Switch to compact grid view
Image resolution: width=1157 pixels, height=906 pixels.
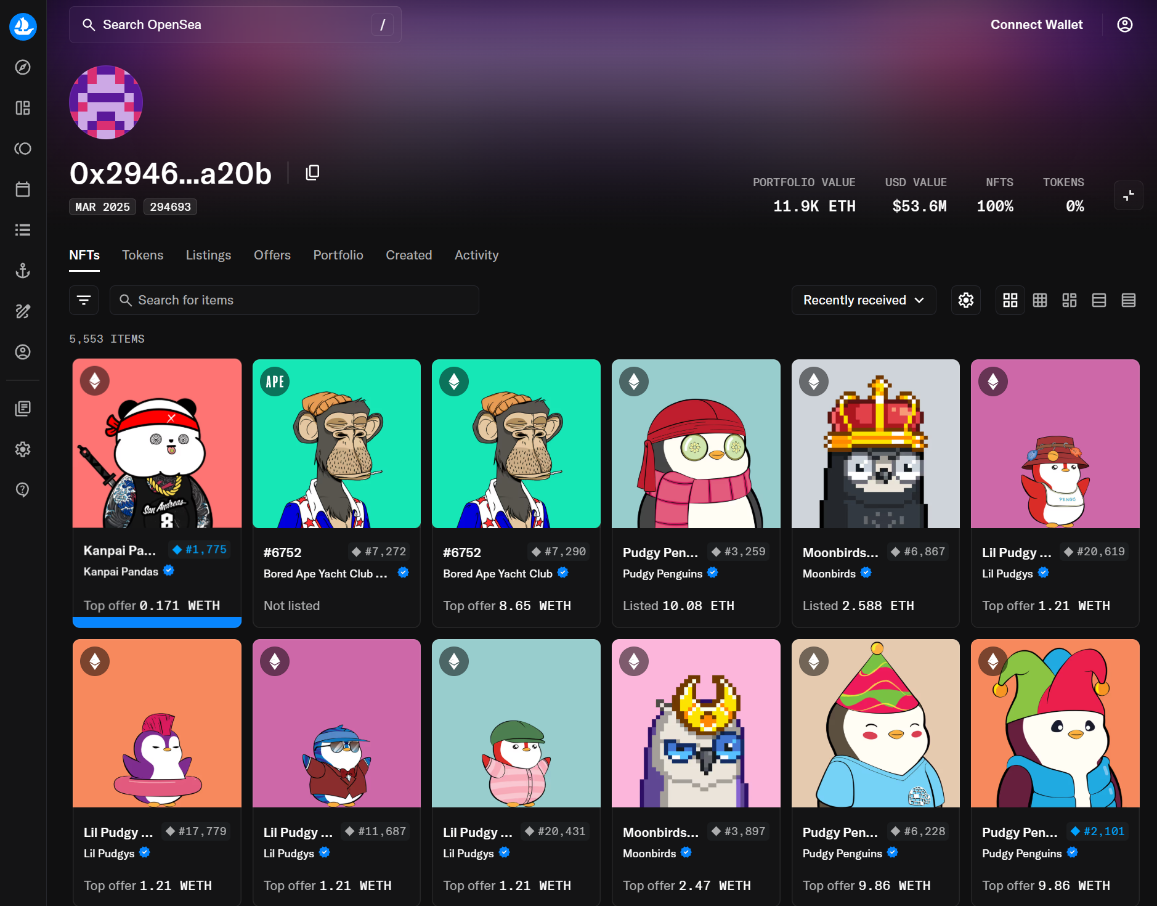[1039, 300]
